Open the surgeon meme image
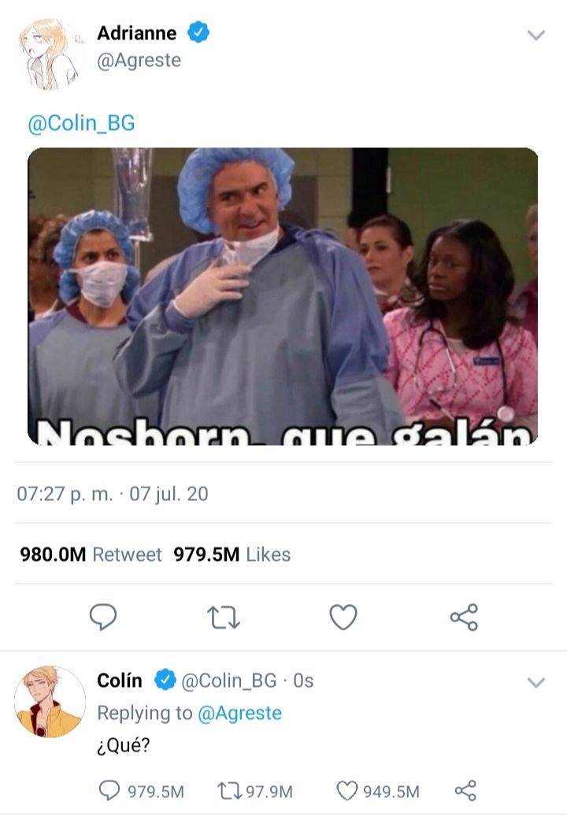 tap(283, 296)
